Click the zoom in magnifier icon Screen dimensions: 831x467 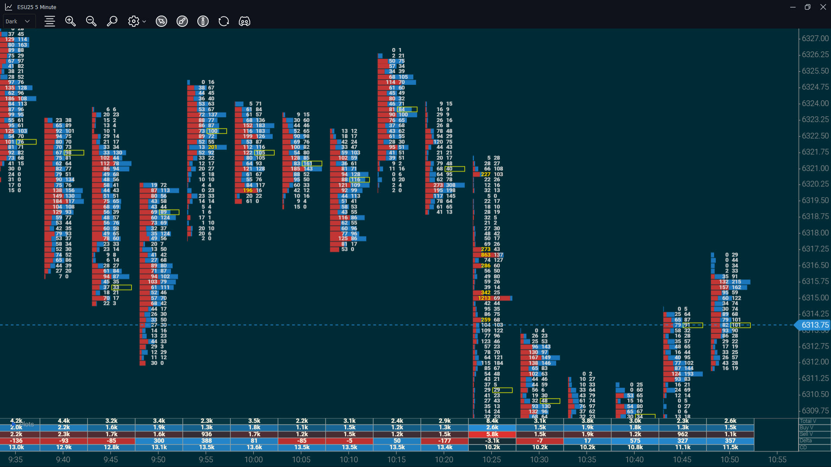point(70,21)
